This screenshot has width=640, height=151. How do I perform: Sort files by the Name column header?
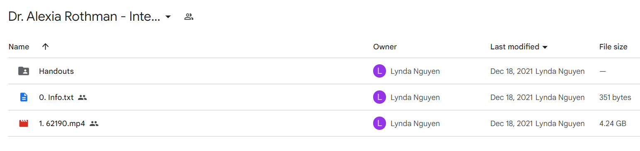coord(19,47)
